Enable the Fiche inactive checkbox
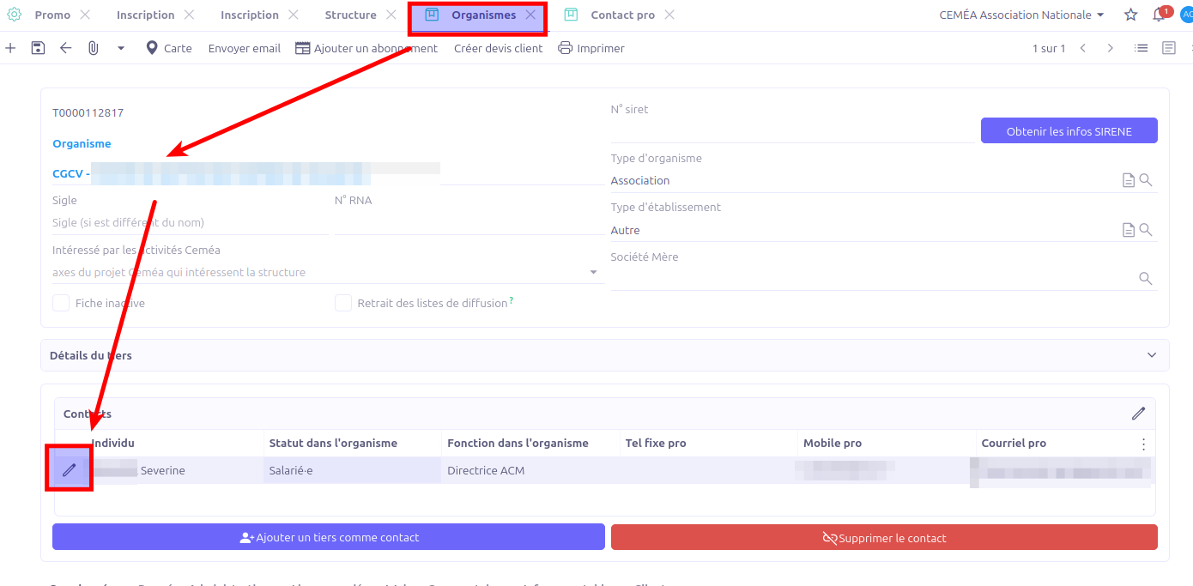This screenshot has width=1193, height=586. pyautogui.click(x=61, y=303)
